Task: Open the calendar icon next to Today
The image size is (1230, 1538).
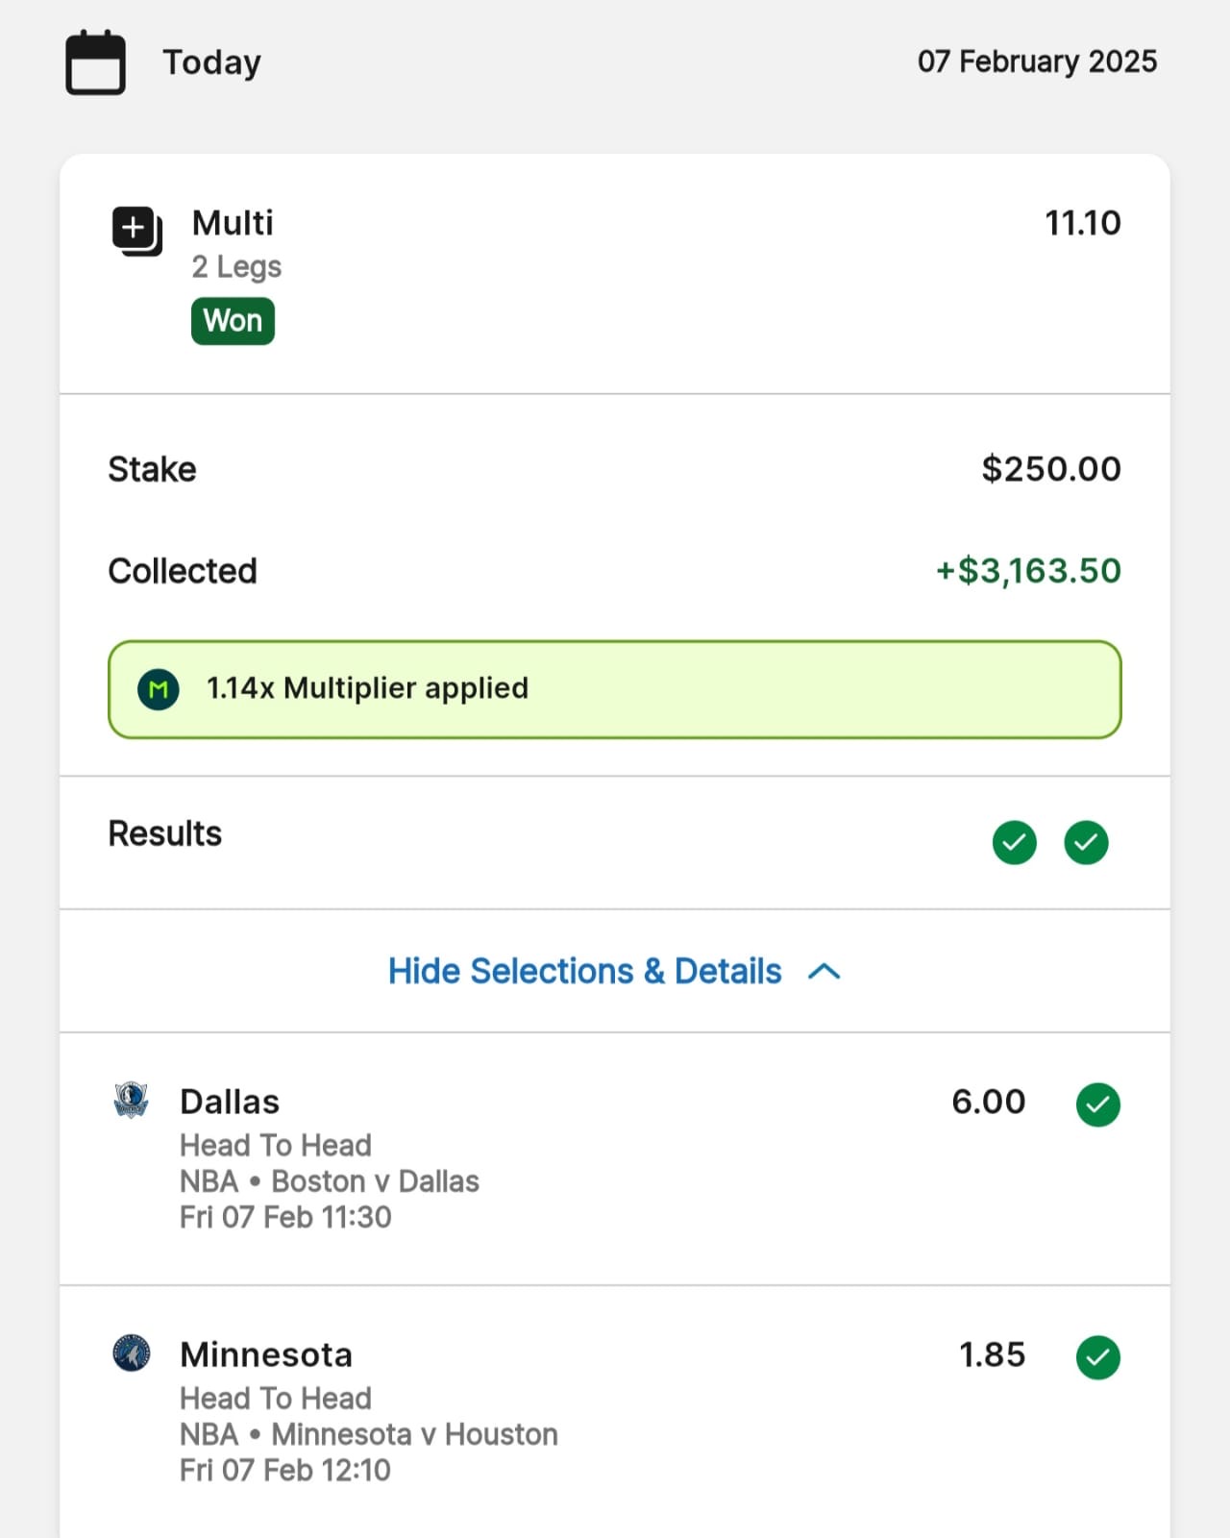Action: point(95,62)
